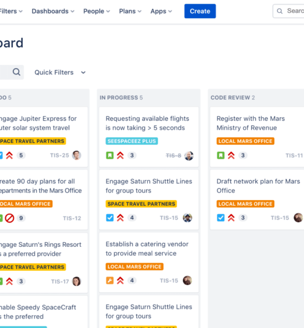
Task: Open the Dashboards dropdown menu
Action: 53,11
